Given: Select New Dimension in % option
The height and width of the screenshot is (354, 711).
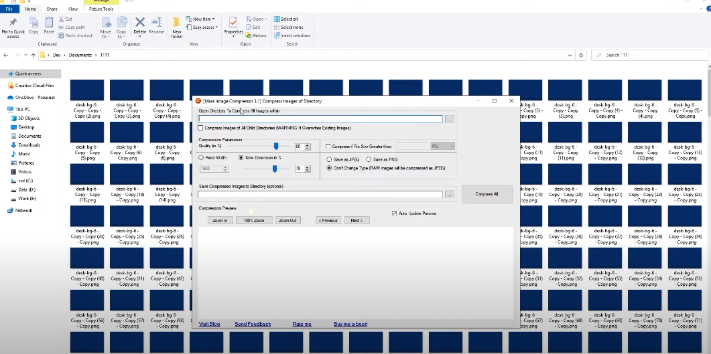Looking at the screenshot, I should pos(241,157).
